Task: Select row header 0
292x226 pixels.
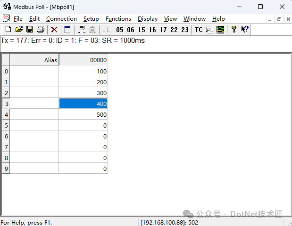Action: click(x=6, y=71)
